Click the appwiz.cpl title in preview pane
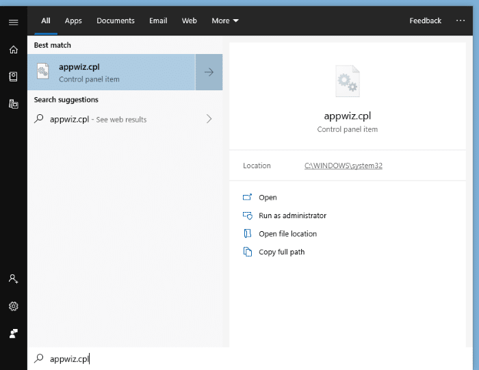The image size is (479, 370). pos(348,116)
